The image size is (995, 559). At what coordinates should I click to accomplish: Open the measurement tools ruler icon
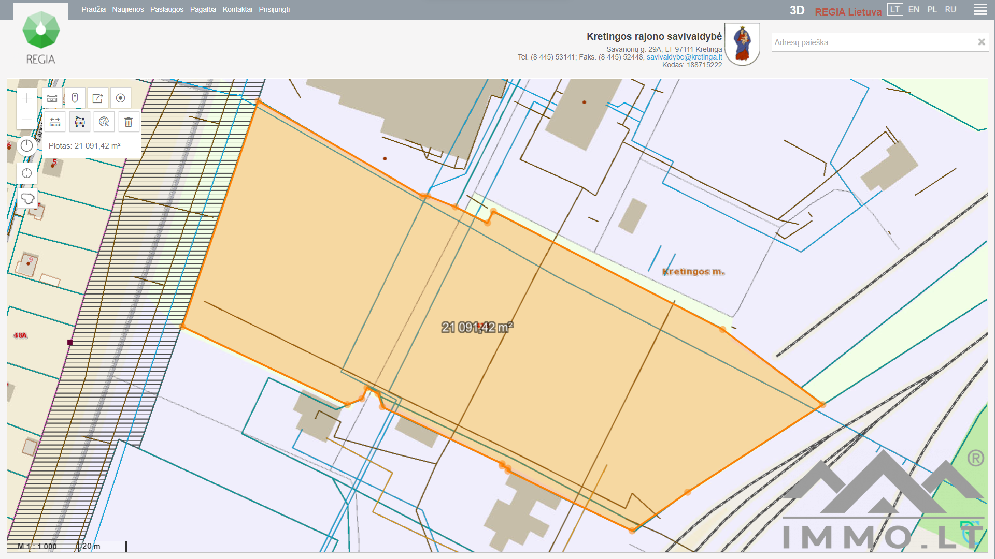click(x=52, y=98)
